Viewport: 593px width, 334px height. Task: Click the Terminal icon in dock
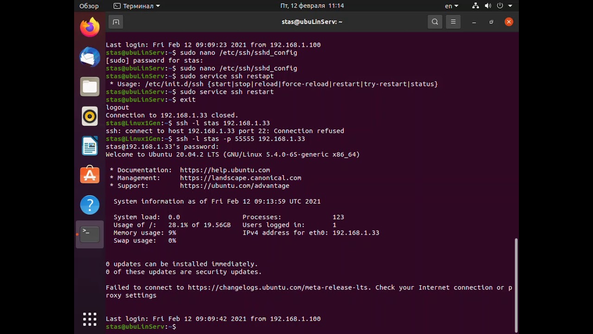point(90,234)
